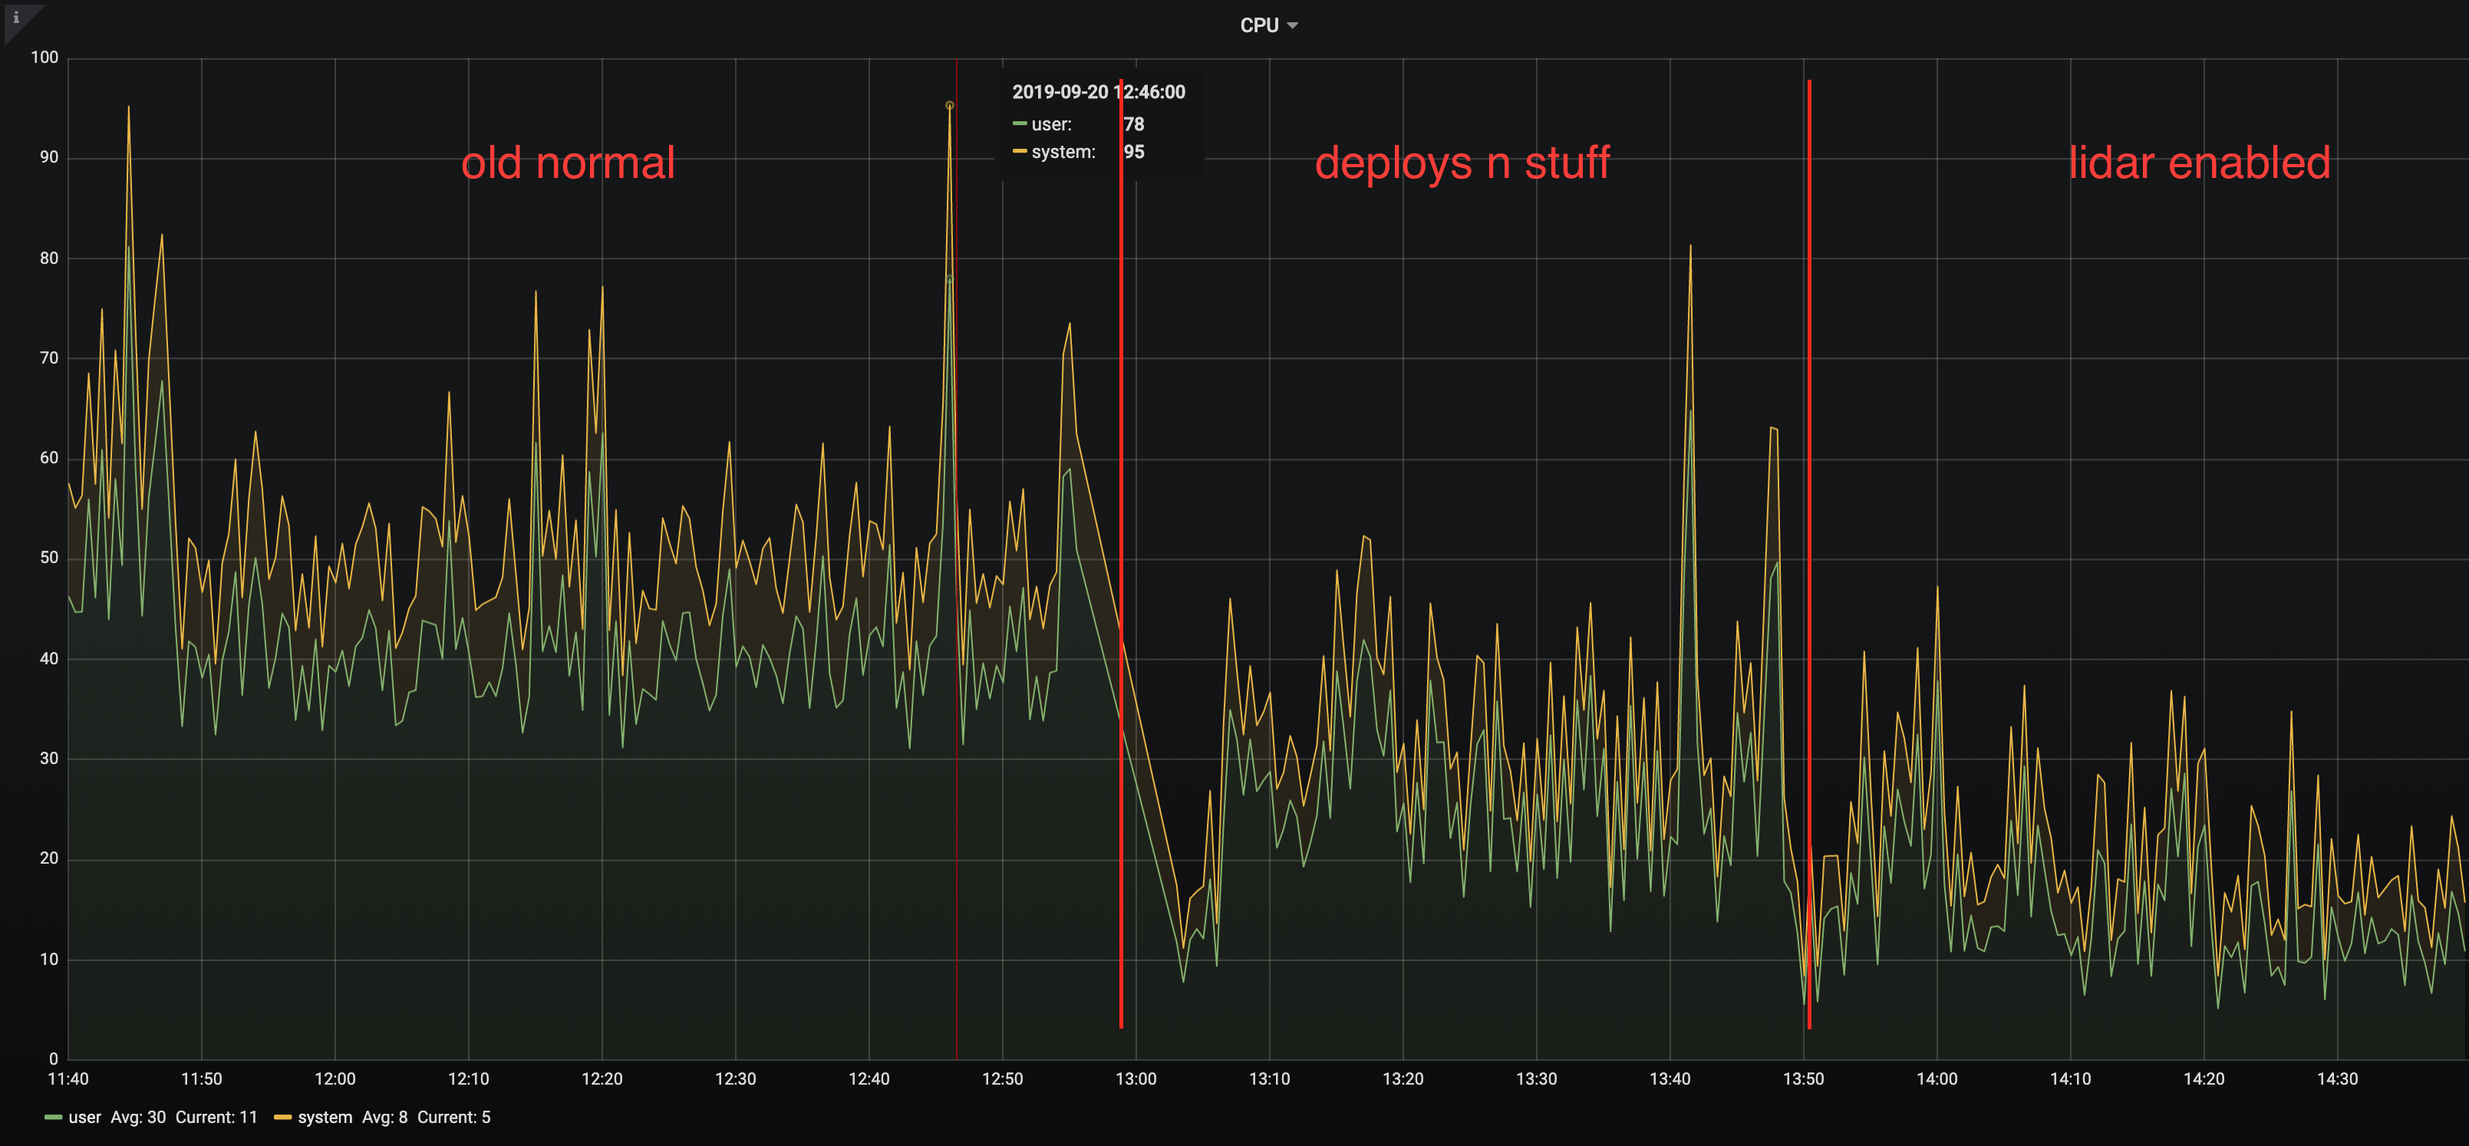Click the 12:30 time axis label
Screen dimensions: 2469x1146
[x=735, y=1079]
